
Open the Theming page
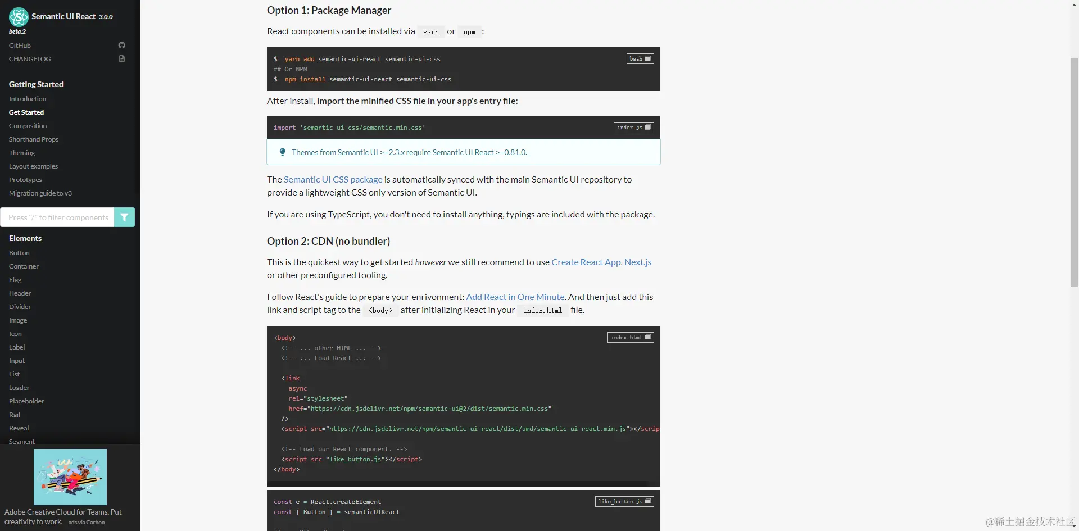[x=22, y=153]
